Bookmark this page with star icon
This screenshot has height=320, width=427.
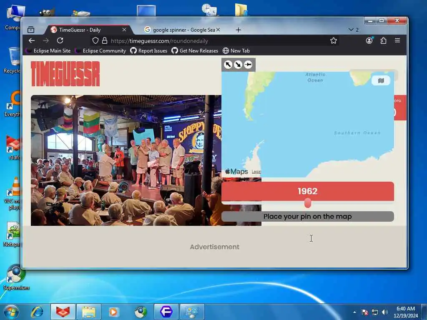(x=333, y=41)
